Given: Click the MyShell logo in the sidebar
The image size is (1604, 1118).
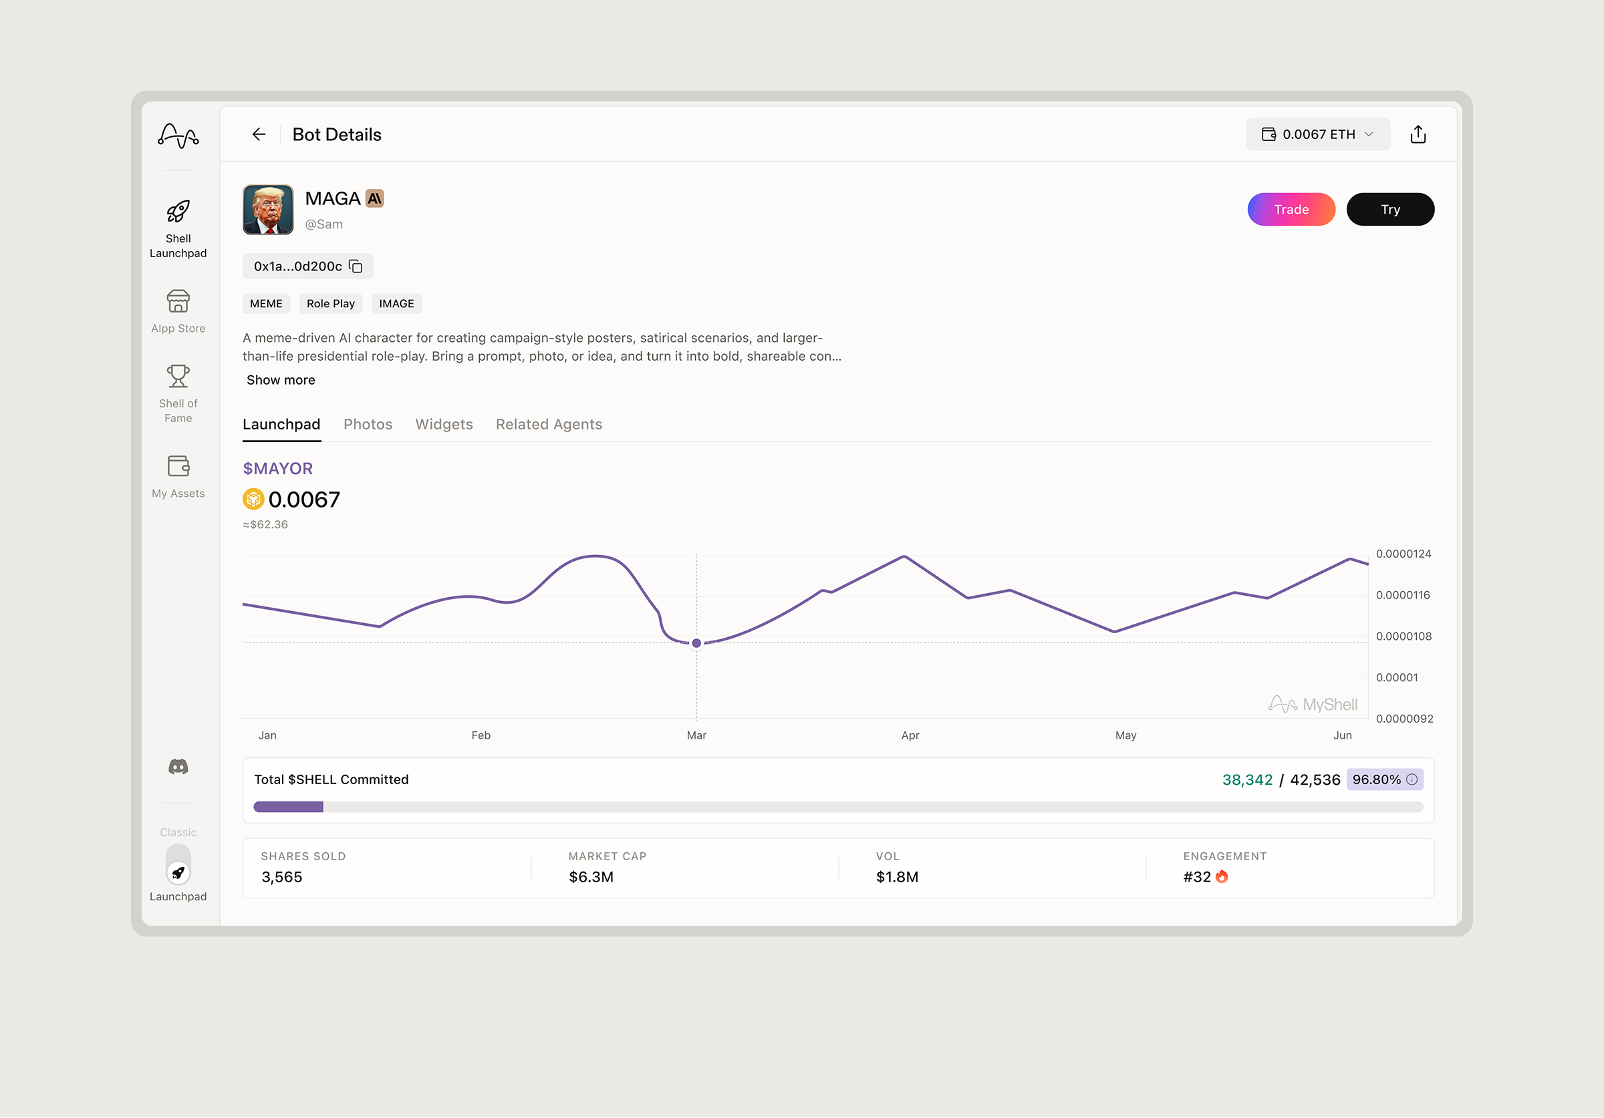Looking at the screenshot, I should coord(178,135).
